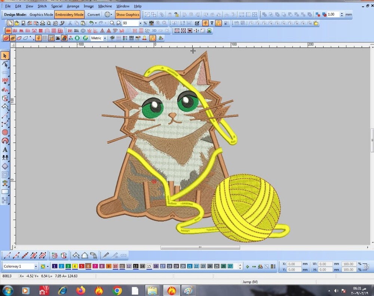Click the pencil icon in the bottom toolbar

coord(106,256)
